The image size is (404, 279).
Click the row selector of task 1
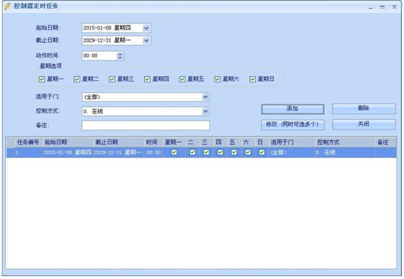coord(10,152)
